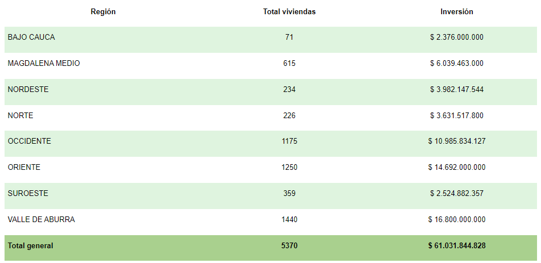The width and height of the screenshot is (541, 263).
Task: Click the Inversión column header
Action: click(457, 12)
